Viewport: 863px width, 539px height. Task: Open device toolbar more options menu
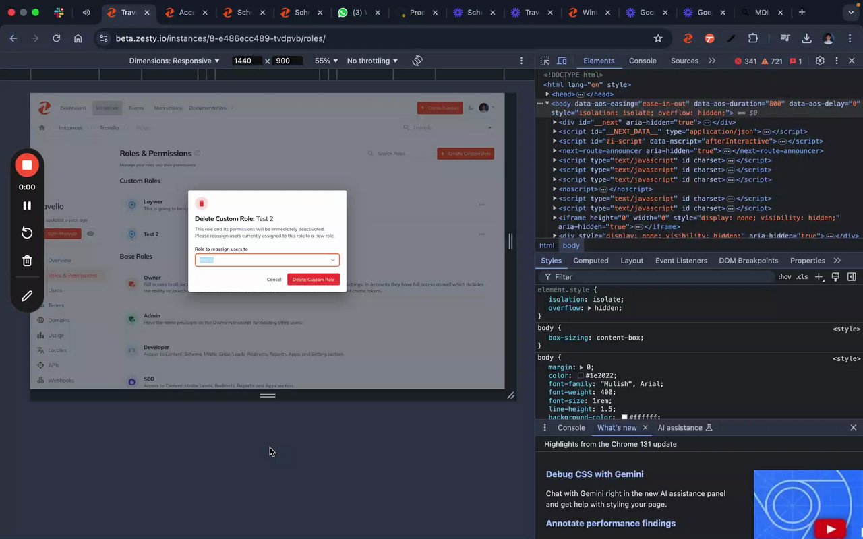521,61
